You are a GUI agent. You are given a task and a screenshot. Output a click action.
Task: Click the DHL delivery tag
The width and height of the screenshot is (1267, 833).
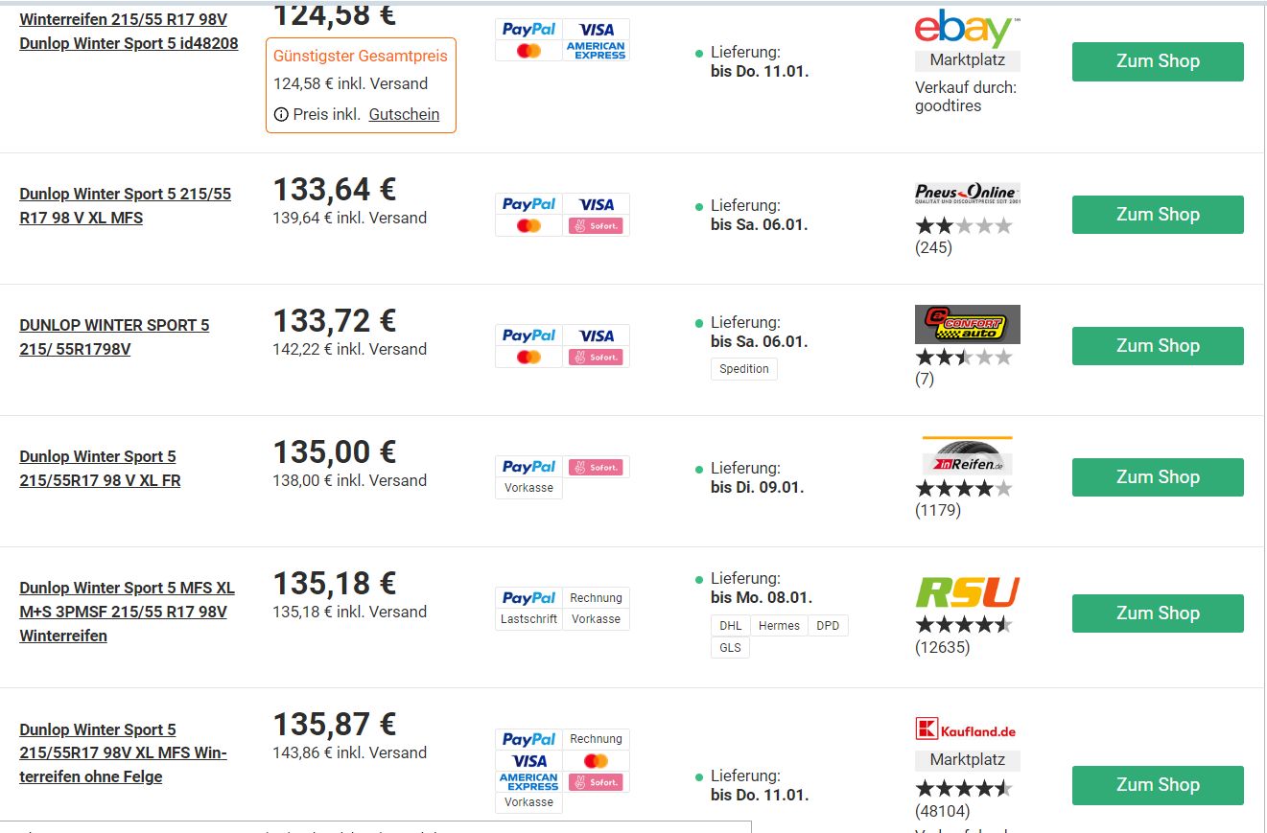point(730,626)
